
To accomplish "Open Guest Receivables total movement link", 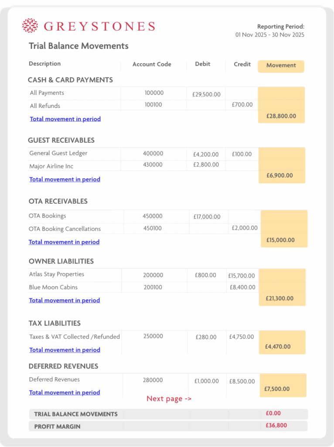I will coord(65,179).
